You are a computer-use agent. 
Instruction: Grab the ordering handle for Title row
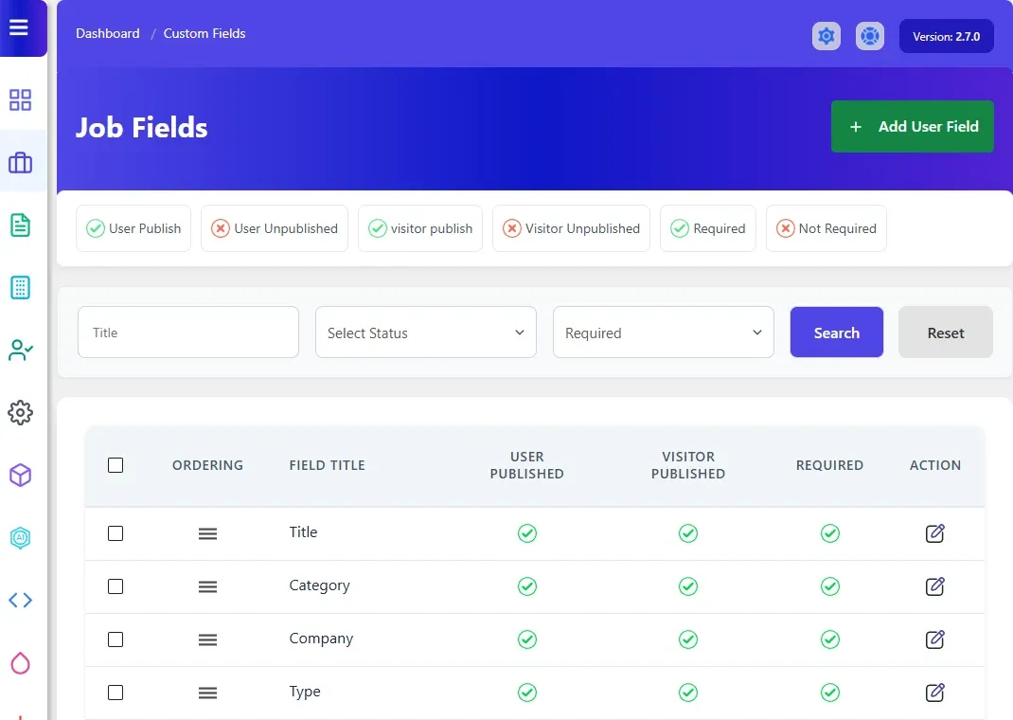(x=207, y=533)
